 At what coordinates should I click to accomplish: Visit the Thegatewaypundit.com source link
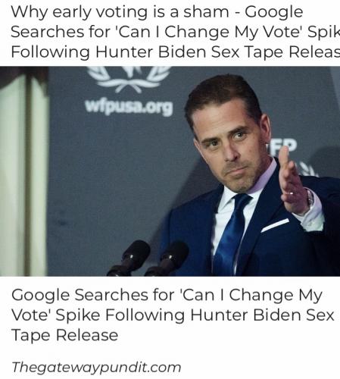(96, 367)
